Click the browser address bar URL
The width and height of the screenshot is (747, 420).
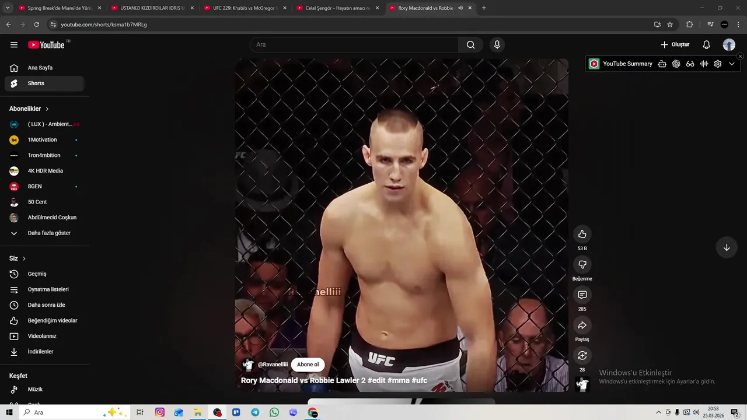click(104, 24)
